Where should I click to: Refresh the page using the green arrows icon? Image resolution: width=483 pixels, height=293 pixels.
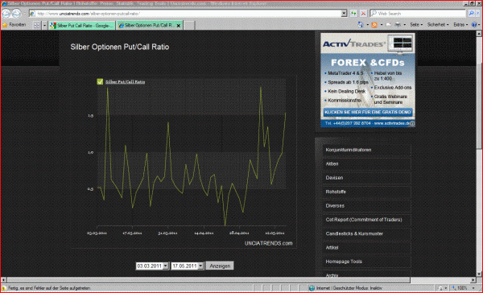click(353, 13)
